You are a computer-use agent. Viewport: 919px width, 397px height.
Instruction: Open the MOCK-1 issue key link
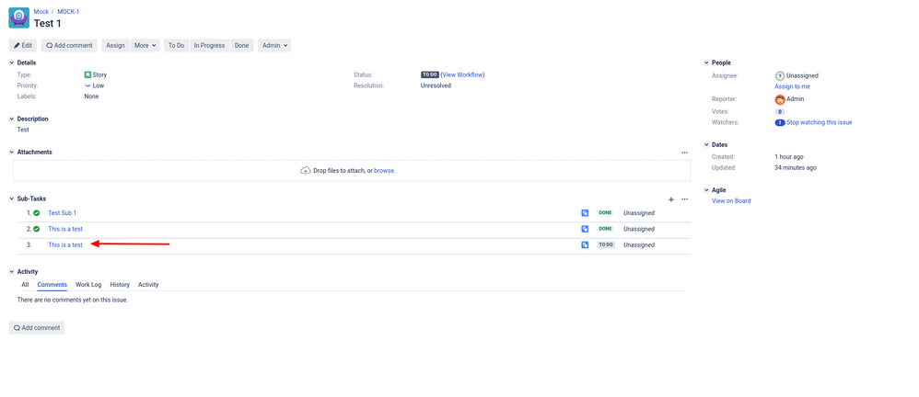click(x=68, y=12)
